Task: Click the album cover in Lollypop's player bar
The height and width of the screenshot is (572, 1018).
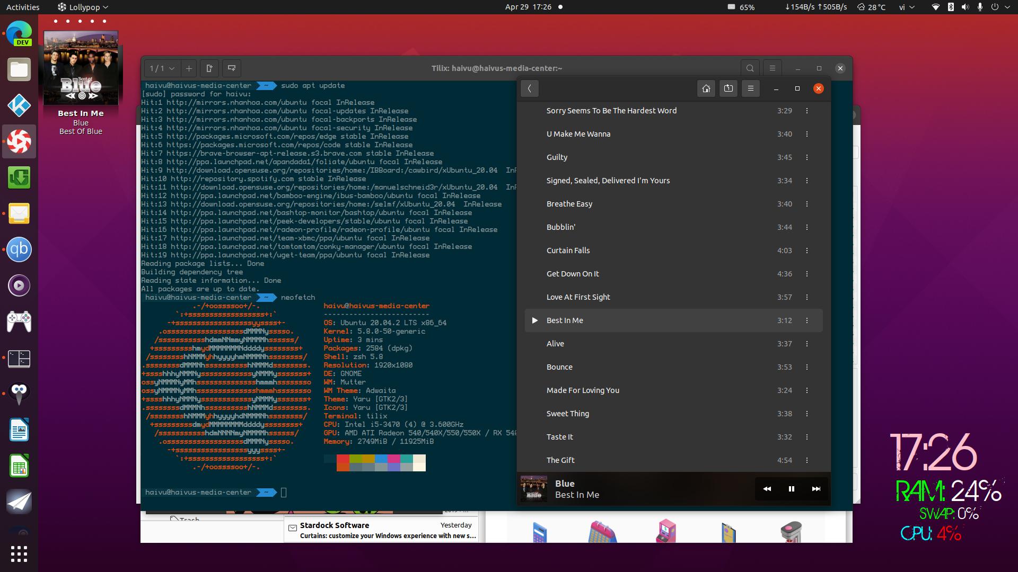Action: click(534, 489)
